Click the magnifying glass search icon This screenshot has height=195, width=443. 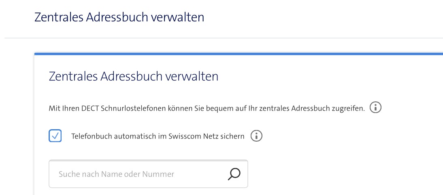[x=234, y=174]
